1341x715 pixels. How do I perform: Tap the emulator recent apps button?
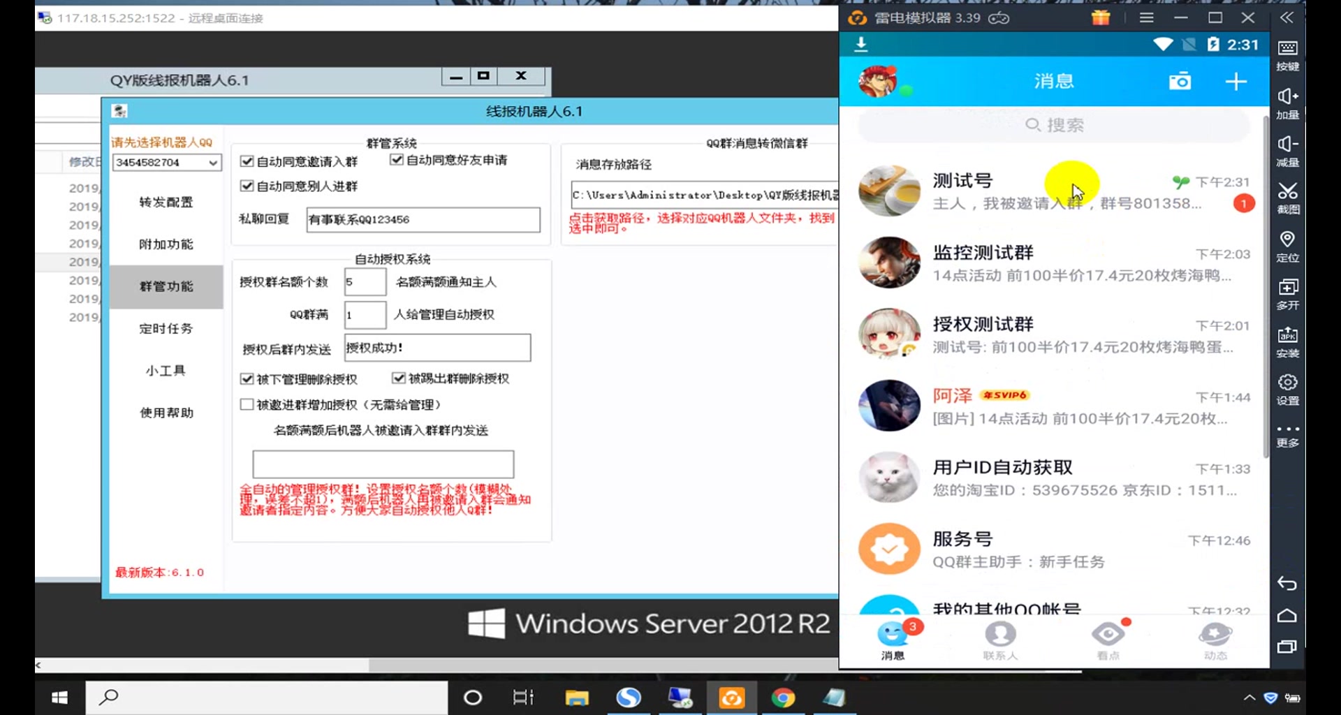click(x=1287, y=647)
